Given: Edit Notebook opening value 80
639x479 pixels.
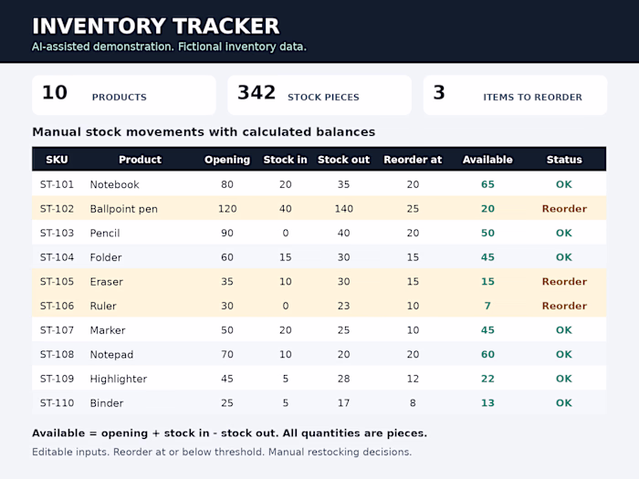Looking at the screenshot, I should [227, 184].
